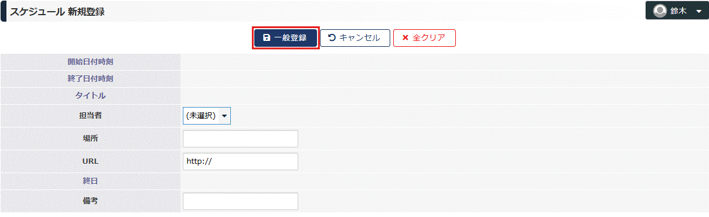Viewport: 709px width, 217px height.
Task: Click the 終了日付時刻 label
Action: [x=90, y=78]
